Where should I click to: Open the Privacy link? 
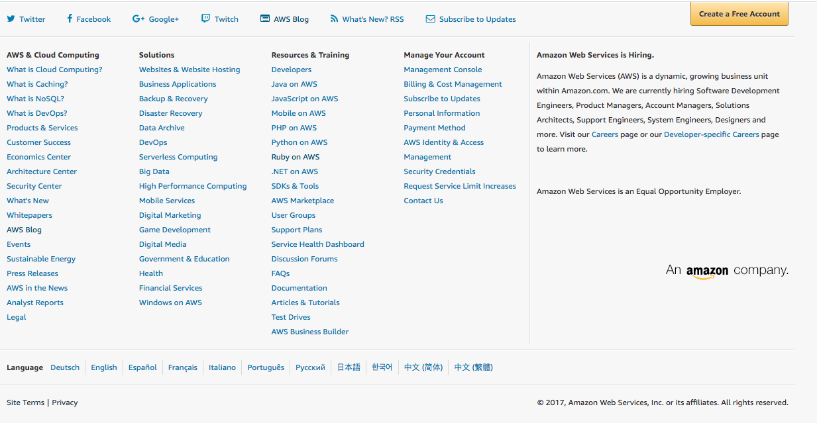(x=65, y=402)
